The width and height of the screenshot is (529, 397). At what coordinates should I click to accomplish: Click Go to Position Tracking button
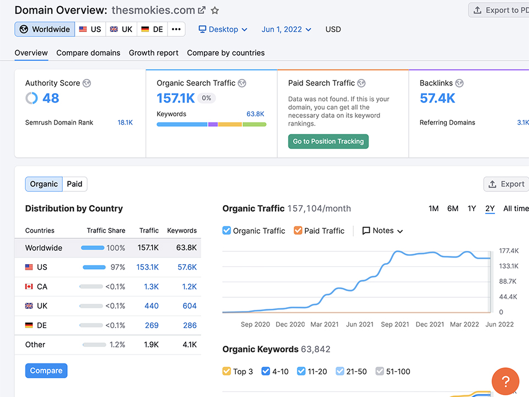328,142
